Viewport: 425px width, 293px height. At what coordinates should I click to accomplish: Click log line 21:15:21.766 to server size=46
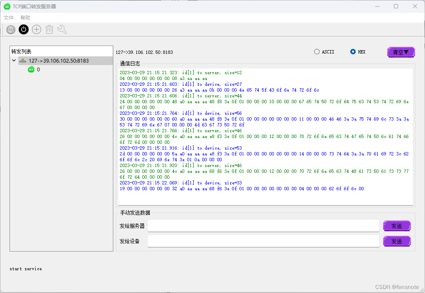(x=181, y=131)
